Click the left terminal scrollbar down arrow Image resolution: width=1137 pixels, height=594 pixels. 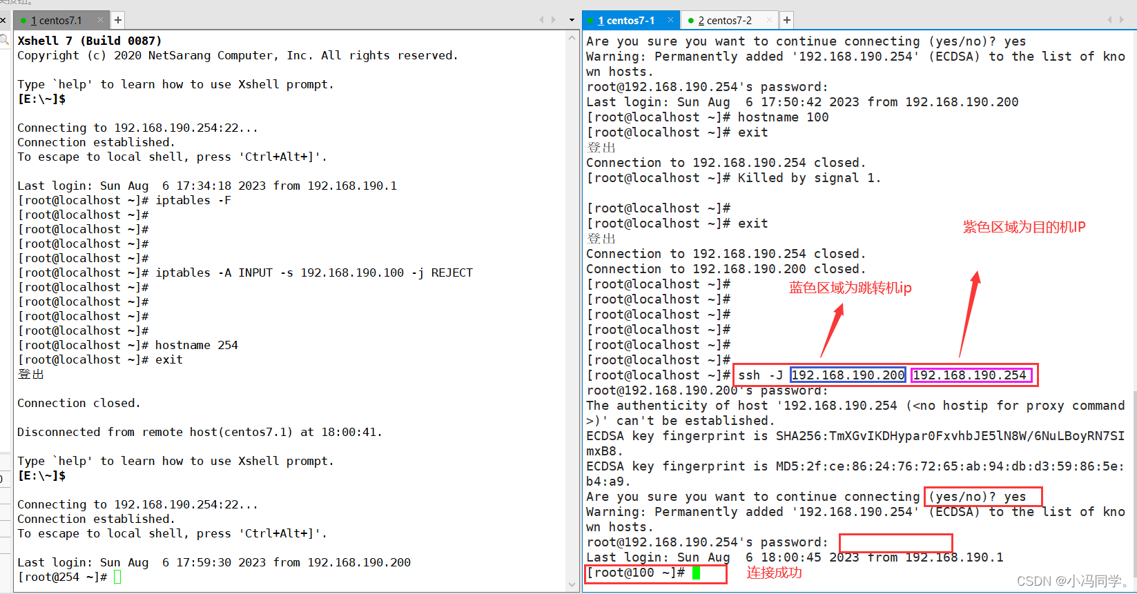pyautogui.click(x=572, y=584)
